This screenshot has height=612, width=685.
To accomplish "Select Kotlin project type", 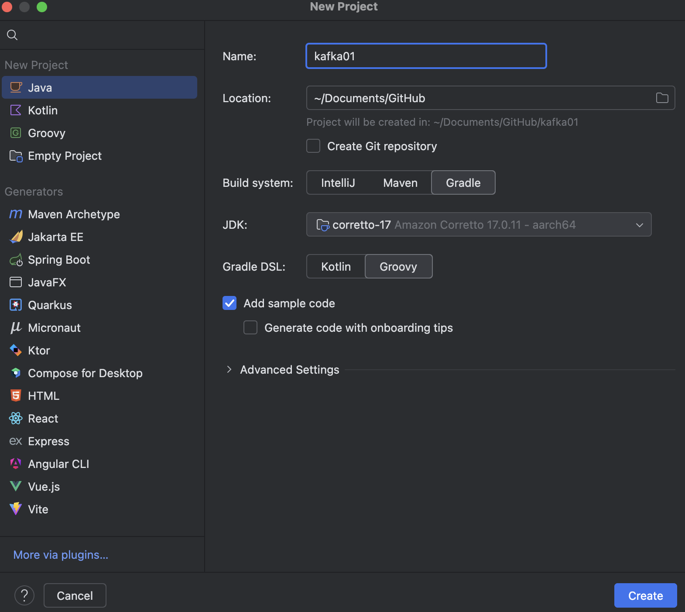I will (x=99, y=110).
